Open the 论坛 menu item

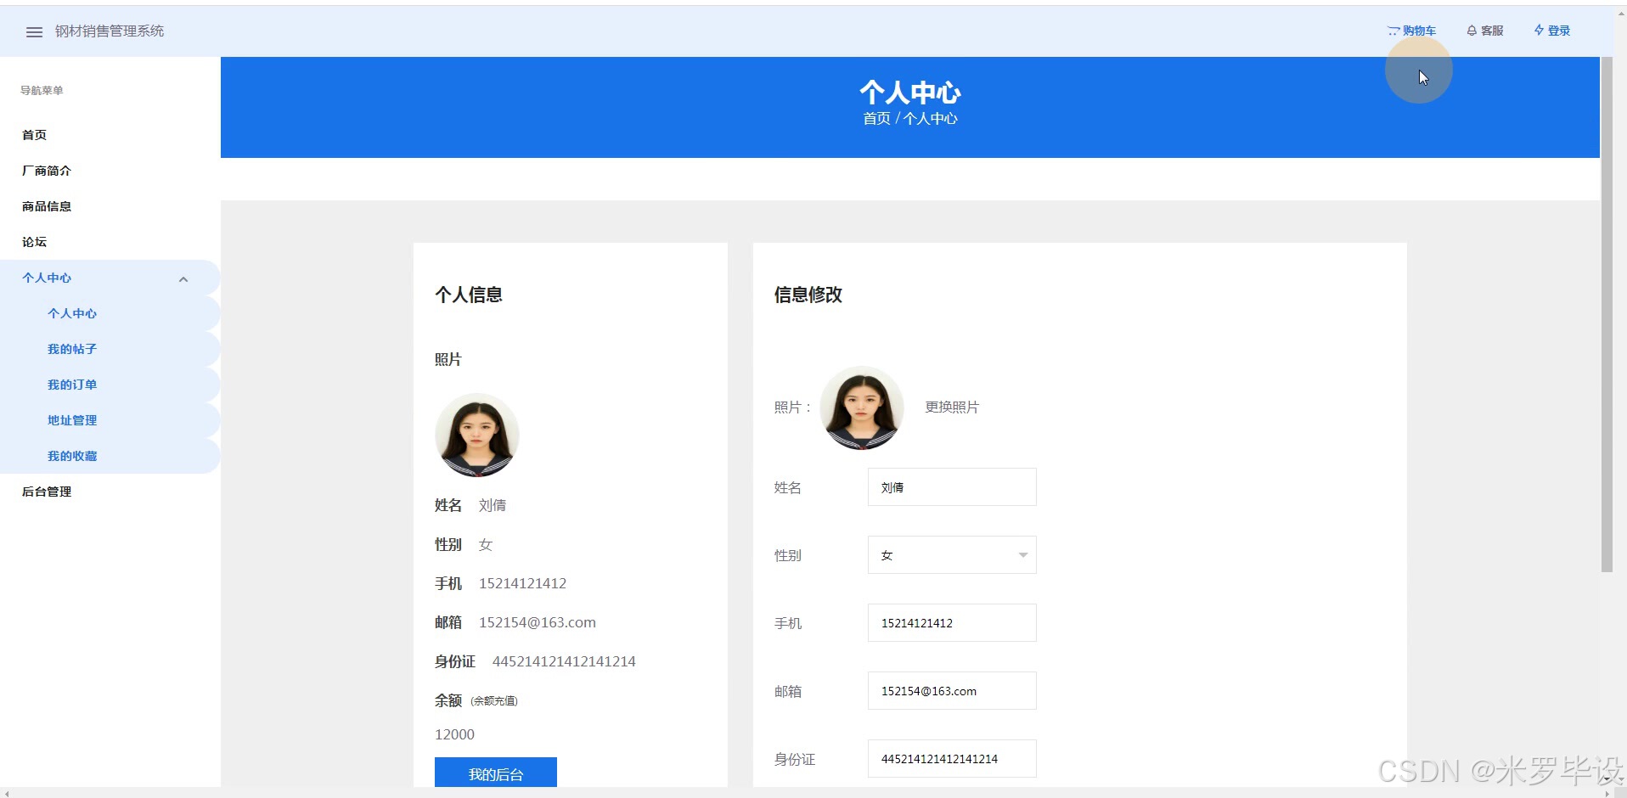pos(33,242)
